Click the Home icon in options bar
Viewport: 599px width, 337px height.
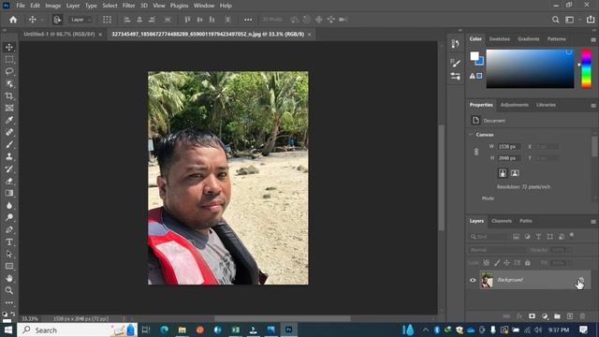13,20
